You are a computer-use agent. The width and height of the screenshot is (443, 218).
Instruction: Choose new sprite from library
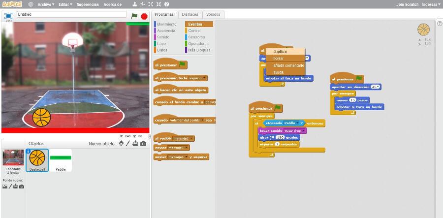pos(121,144)
